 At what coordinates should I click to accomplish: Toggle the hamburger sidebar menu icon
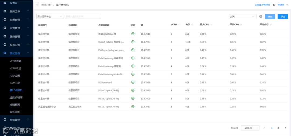[x=36, y=5]
